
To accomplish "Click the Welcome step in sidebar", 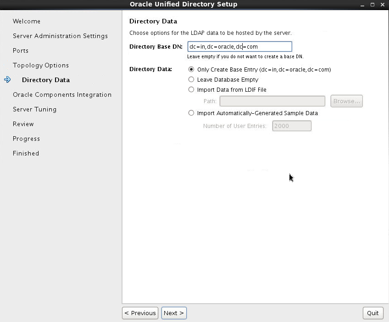I will (27, 22).
